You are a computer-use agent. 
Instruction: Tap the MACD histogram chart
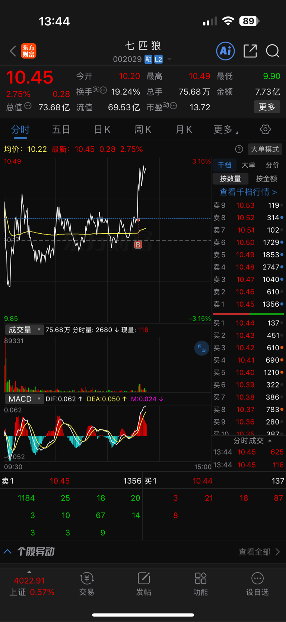(108, 434)
